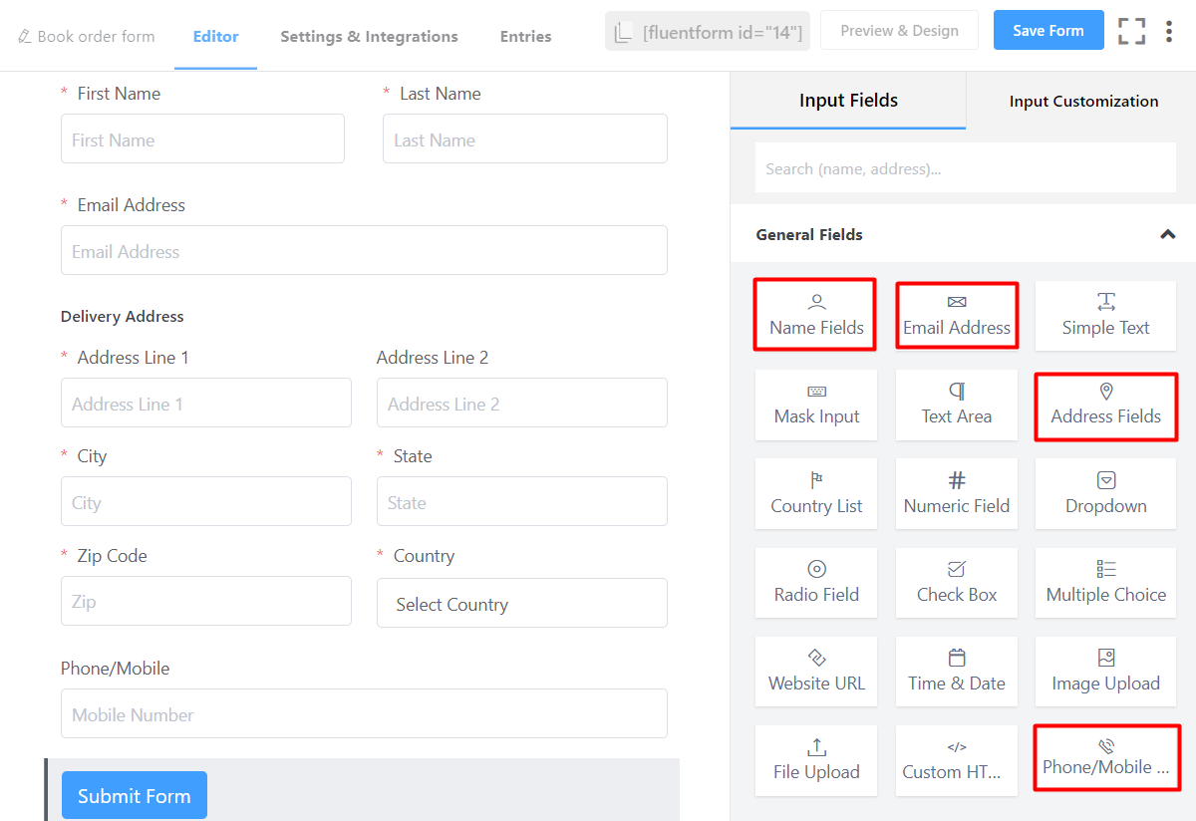This screenshot has width=1196, height=821.
Task: Insert a Check Box field
Action: tap(956, 582)
